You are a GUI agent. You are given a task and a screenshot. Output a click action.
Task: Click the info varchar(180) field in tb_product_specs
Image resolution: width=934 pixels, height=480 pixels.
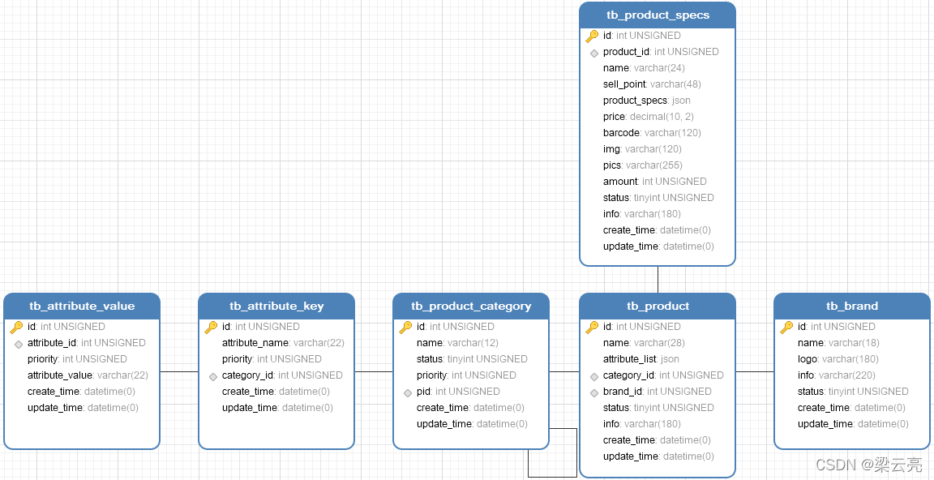pos(641,214)
